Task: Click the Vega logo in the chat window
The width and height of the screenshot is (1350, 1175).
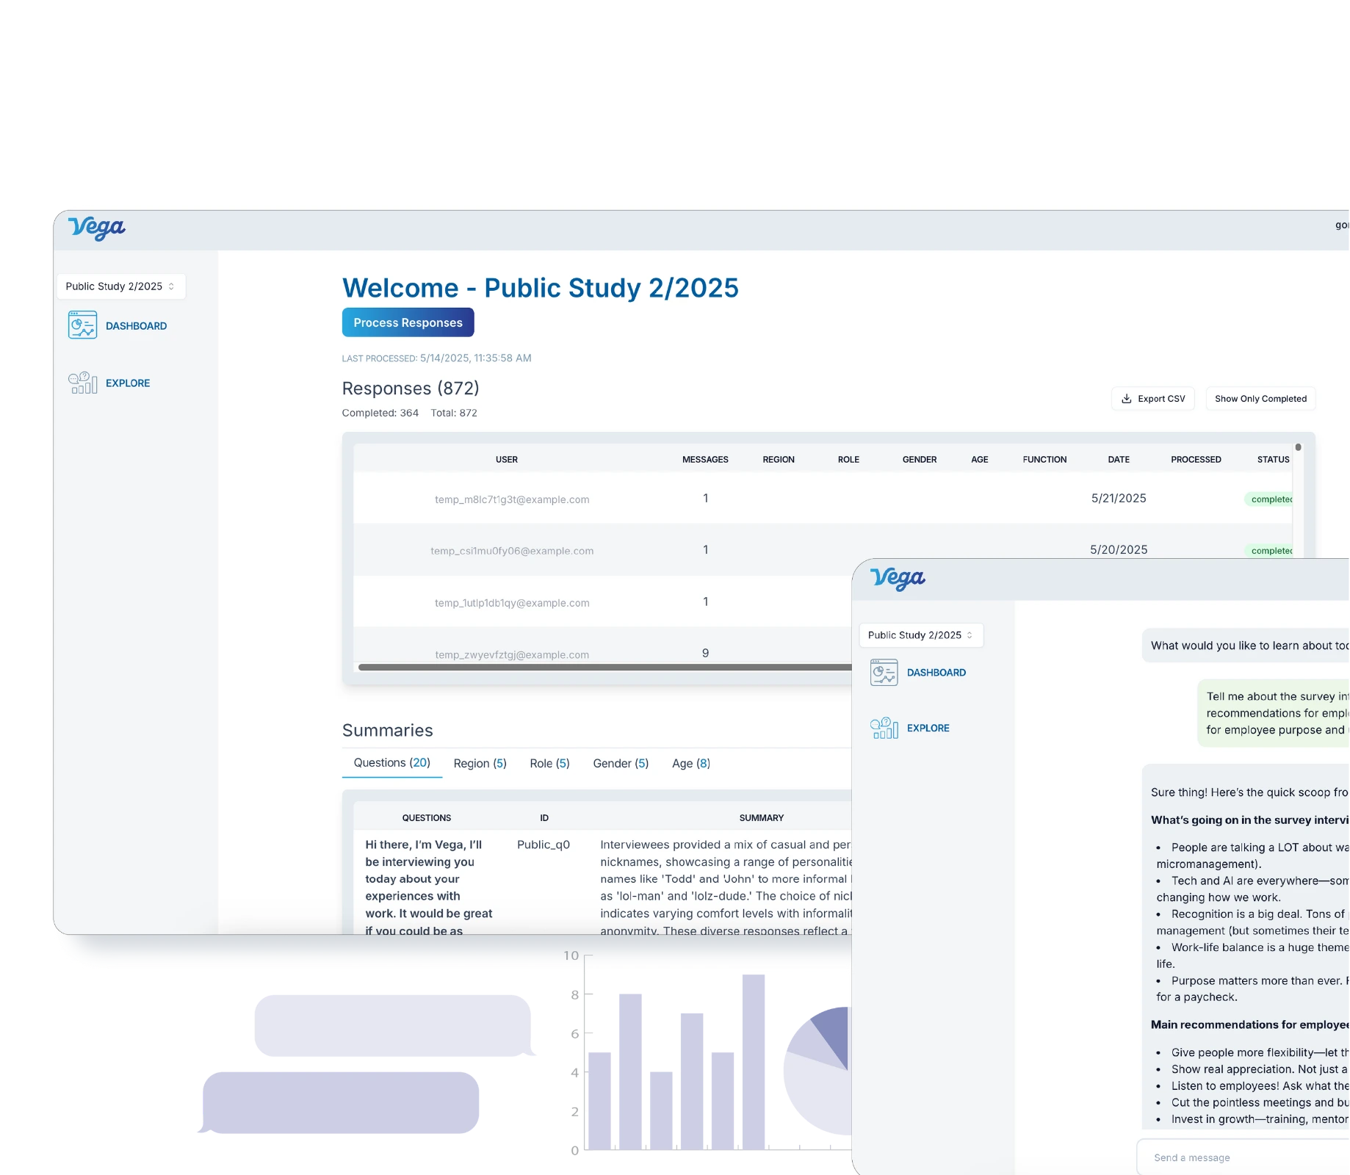Action: 897,579
